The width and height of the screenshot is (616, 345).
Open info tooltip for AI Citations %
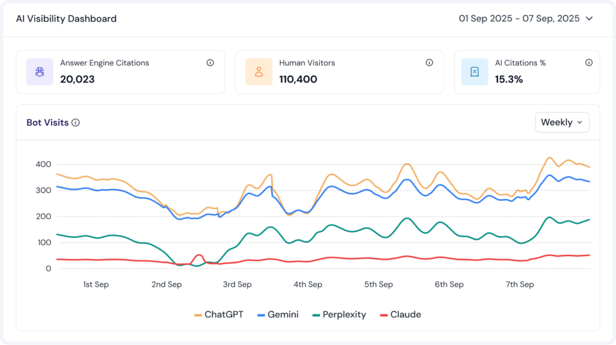point(588,63)
